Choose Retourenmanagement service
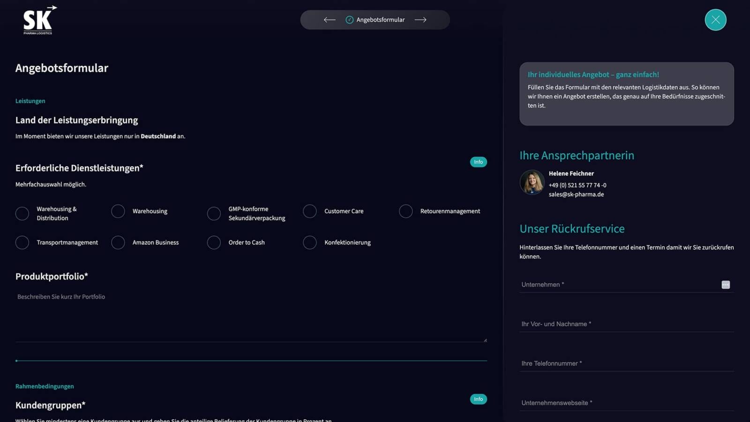This screenshot has width=750, height=422. coord(406,211)
